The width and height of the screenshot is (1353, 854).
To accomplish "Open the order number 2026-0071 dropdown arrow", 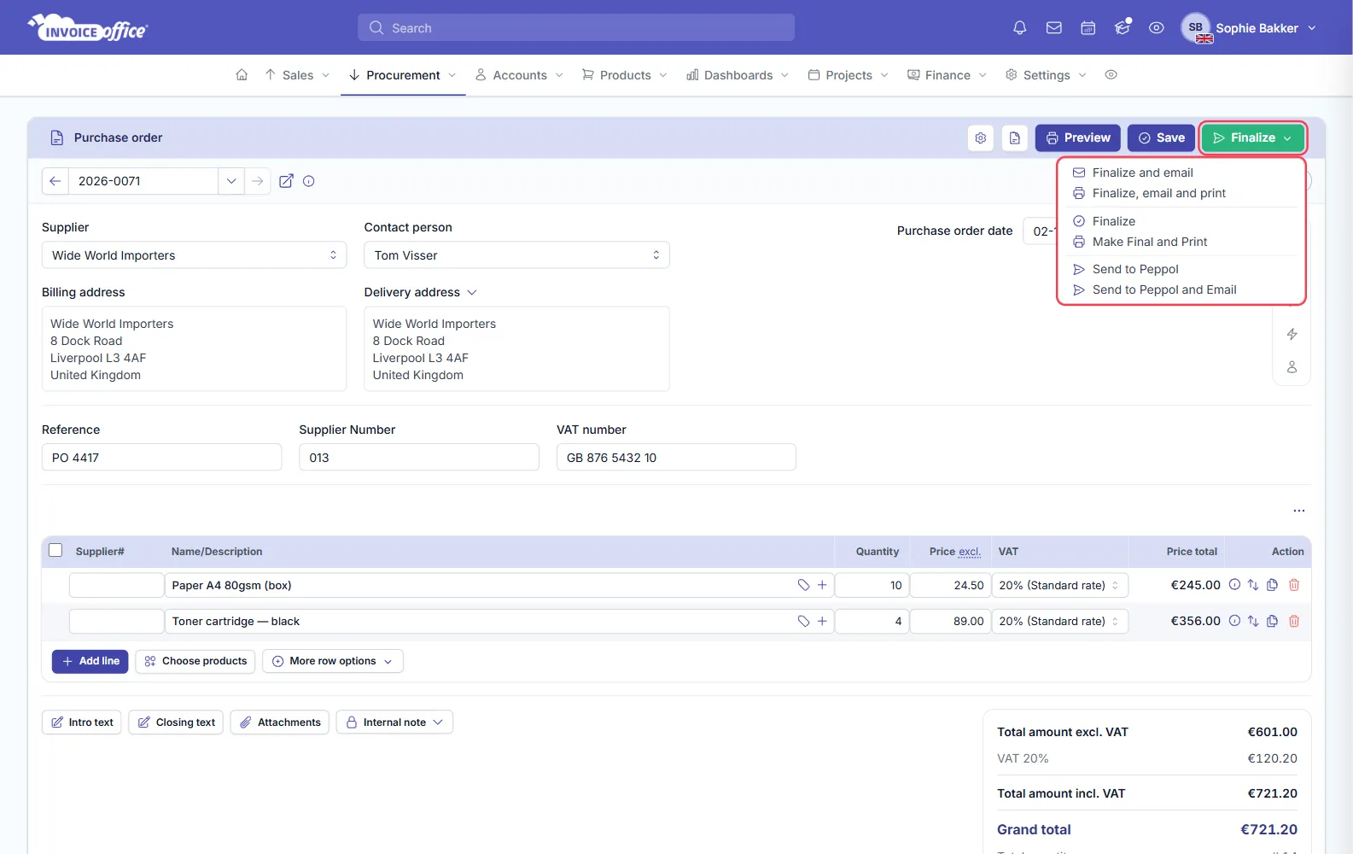I will pos(230,181).
